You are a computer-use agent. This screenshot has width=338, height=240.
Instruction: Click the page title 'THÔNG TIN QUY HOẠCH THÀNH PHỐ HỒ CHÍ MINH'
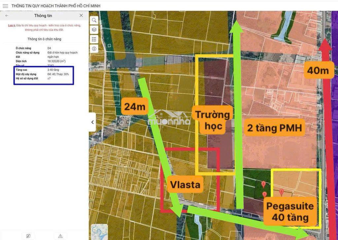pos(56,6)
